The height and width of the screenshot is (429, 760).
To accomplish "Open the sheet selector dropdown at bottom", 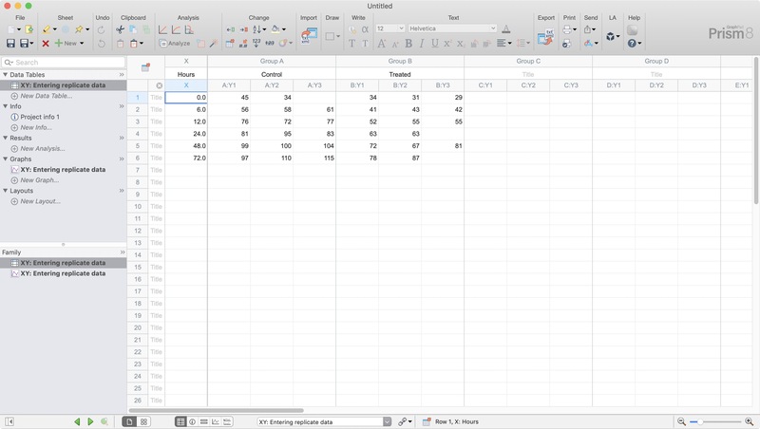I will [388, 421].
